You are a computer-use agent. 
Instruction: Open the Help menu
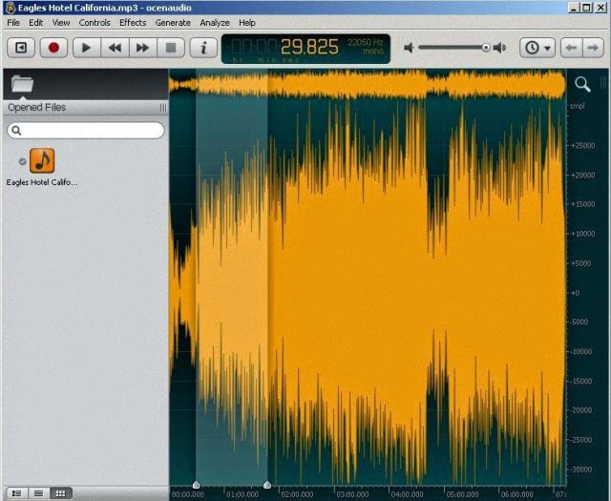click(x=247, y=23)
